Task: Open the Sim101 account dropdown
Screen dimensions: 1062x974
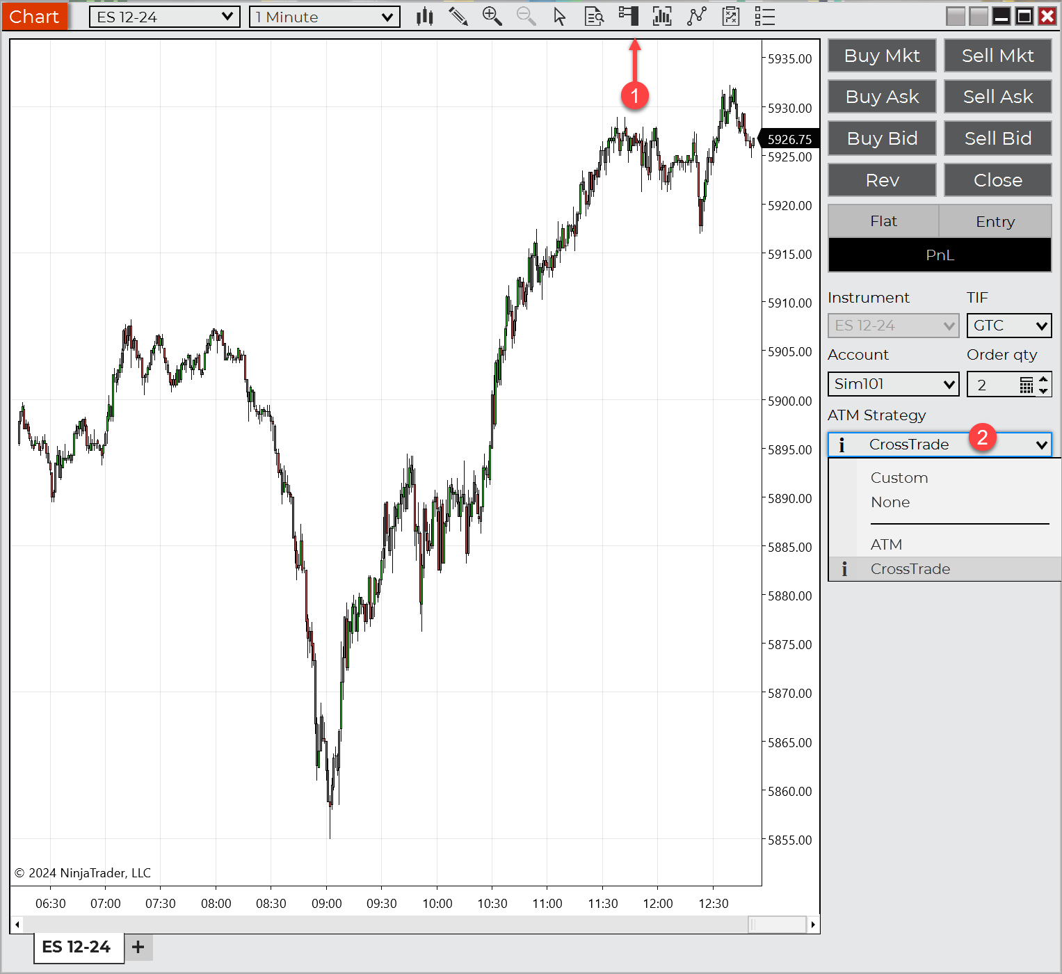Action: (x=893, y=384)
